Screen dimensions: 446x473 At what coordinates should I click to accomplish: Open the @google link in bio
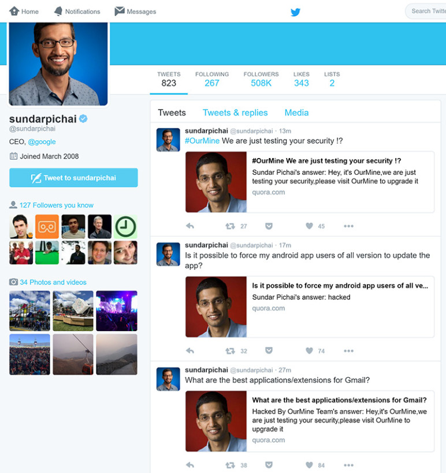(42, 142)
